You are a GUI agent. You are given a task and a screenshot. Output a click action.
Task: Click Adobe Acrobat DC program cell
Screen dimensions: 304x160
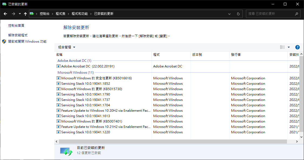click(168, 66)
